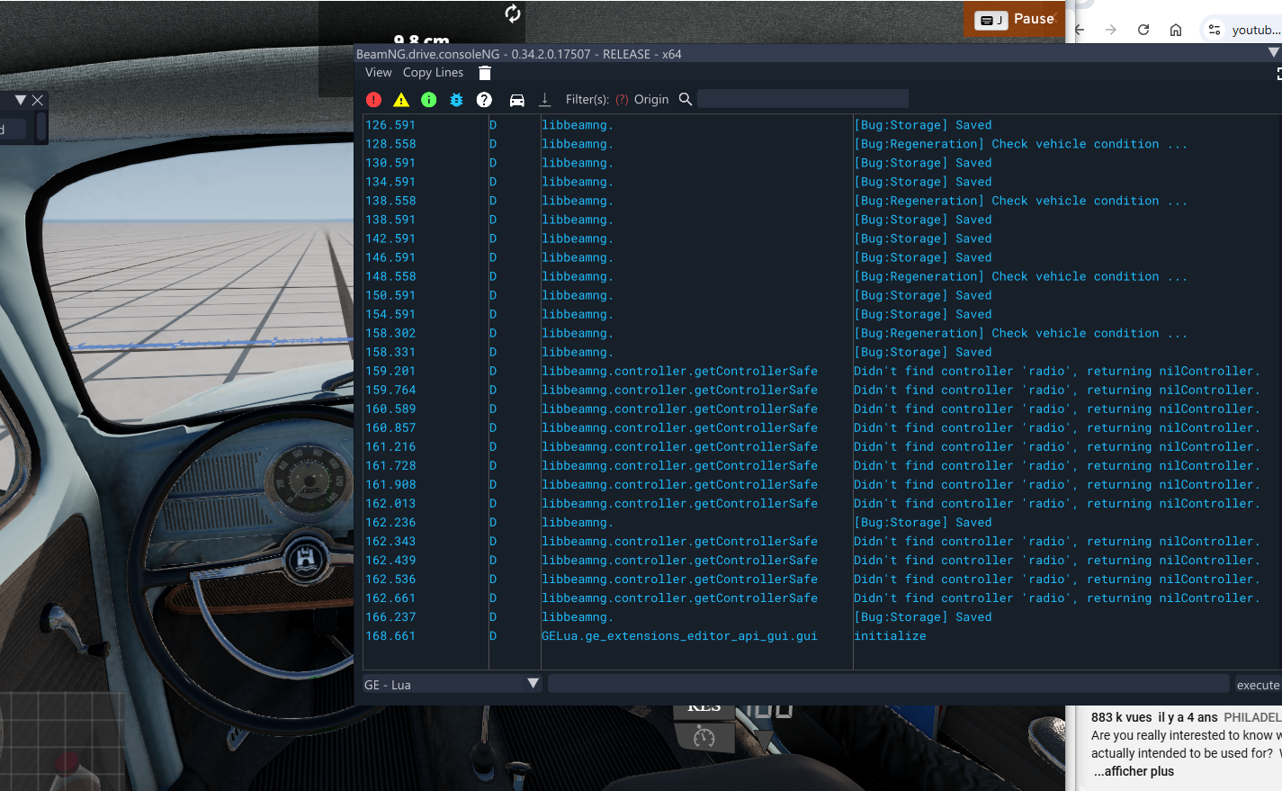This screenshot has width=1282, height=791.
Task: Click the question mark icon in console toolbar
Action: [x=484, y=100]
